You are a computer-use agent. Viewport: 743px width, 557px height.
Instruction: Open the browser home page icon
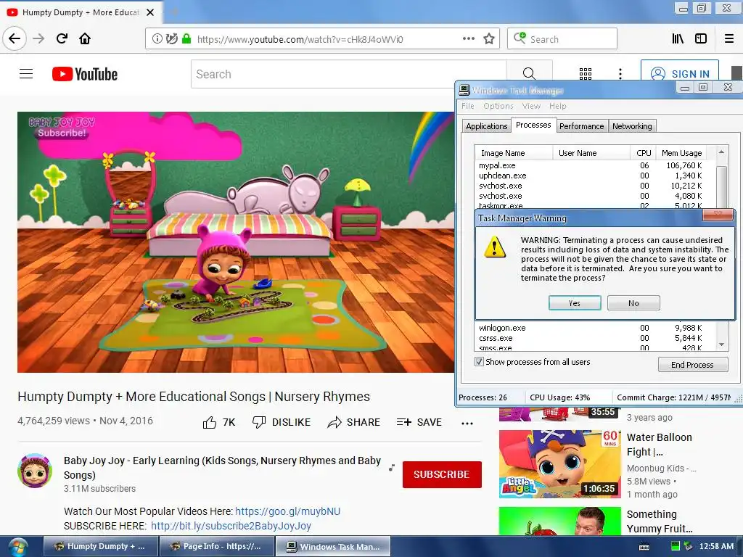point(85,38)
